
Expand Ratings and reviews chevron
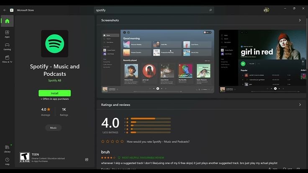[x=300, y=105]
